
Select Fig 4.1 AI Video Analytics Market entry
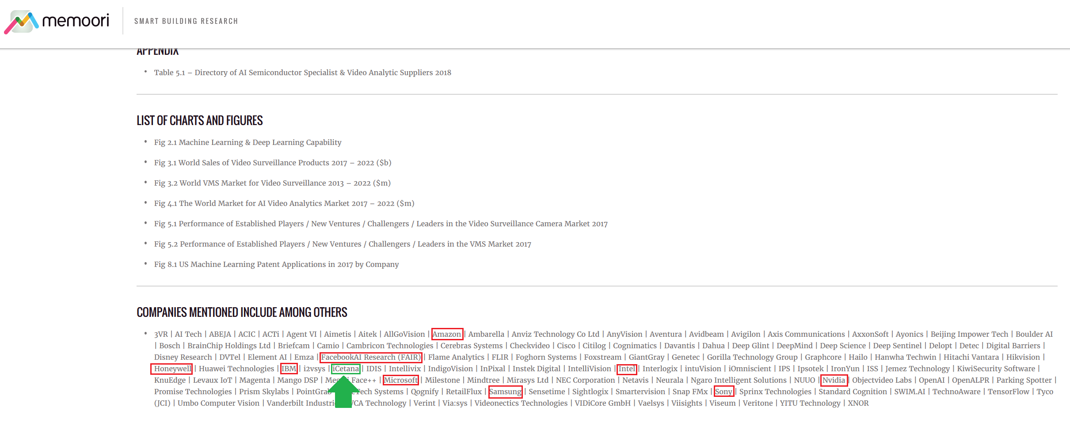(284, 203)
